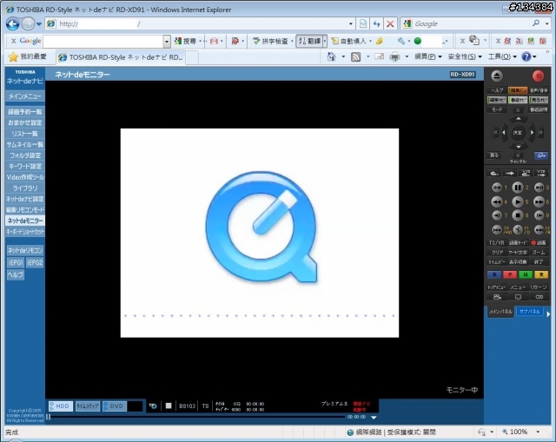Image resolution: width=556 pixels, height=442 pixels.
Task: Open iEPG2 from the sidebar
Action: coord(35,262)
